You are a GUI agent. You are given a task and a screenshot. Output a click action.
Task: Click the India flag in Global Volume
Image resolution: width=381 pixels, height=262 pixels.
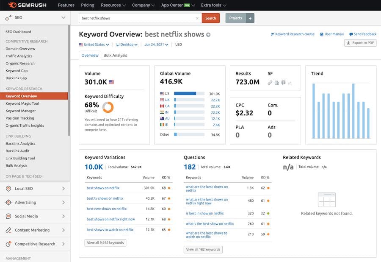[x=162, y=112]
